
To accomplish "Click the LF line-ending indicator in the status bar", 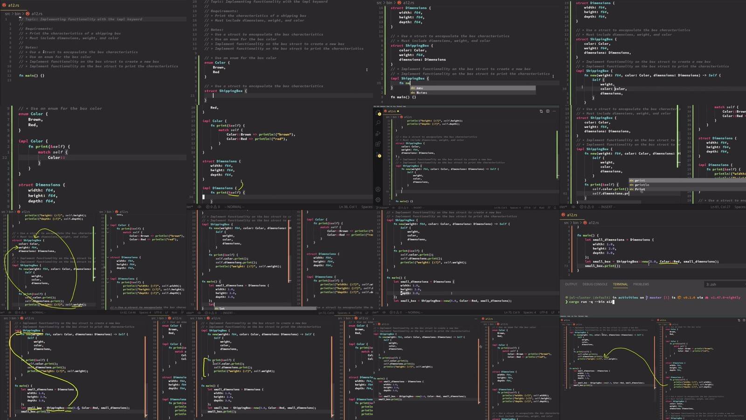I will [x=536, y=207].
